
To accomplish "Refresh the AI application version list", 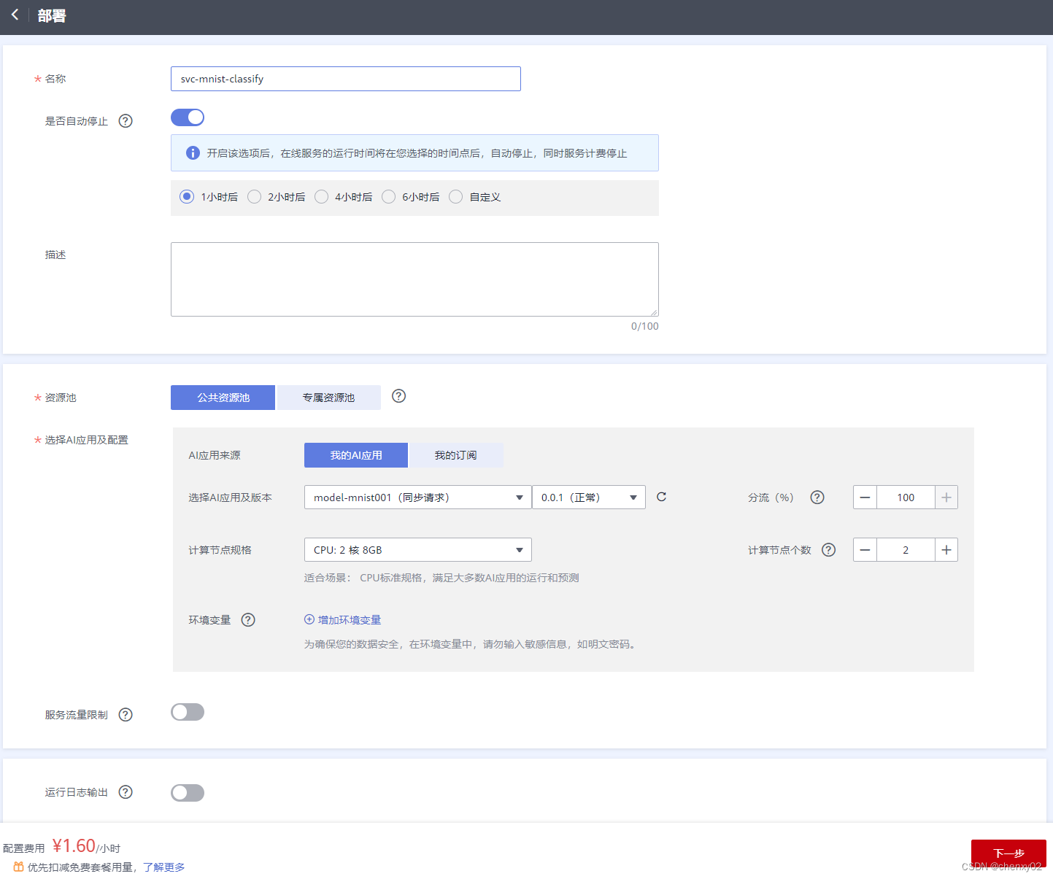I will 661,497.
